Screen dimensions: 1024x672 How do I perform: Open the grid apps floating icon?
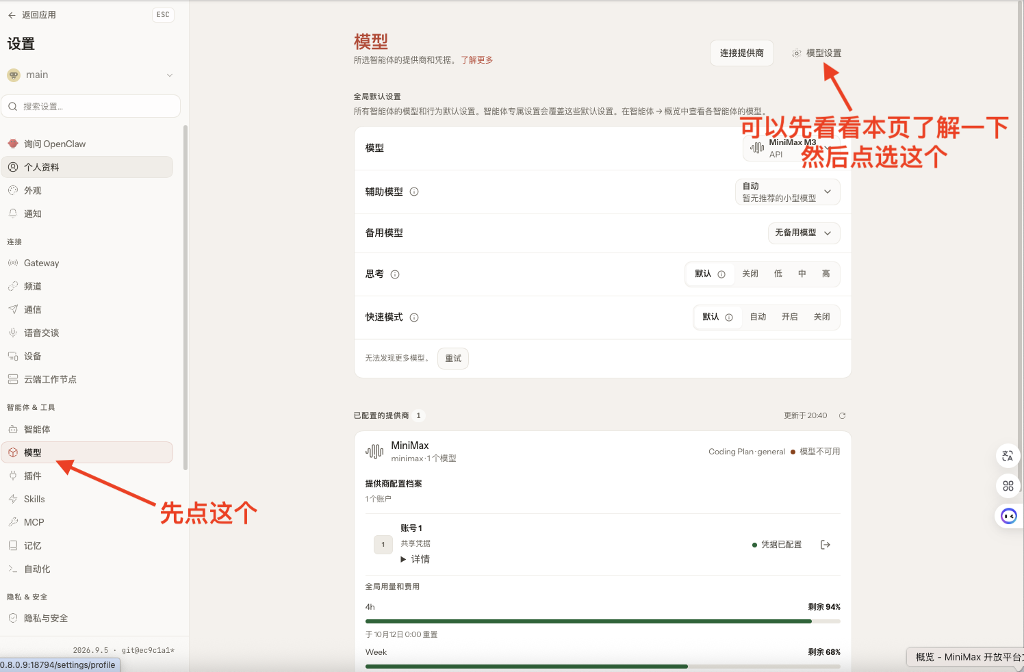[x=1008, y=486]
